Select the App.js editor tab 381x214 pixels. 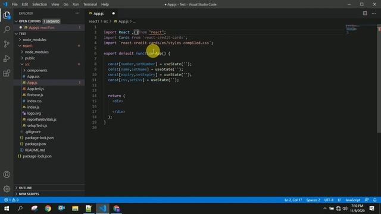(102, 13)
